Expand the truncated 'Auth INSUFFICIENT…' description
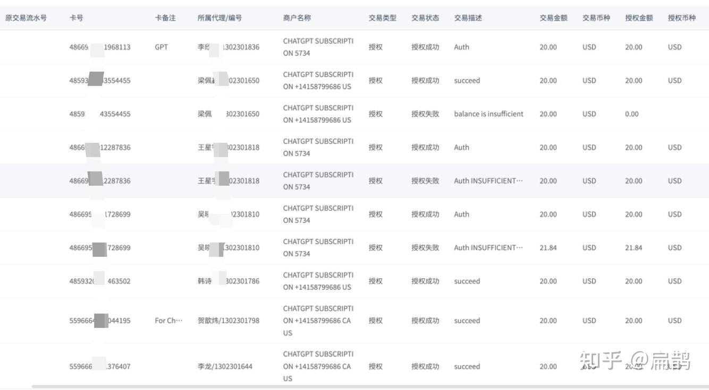709x390 pixels. 488,180
